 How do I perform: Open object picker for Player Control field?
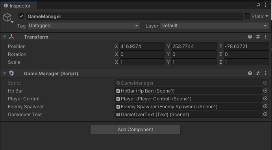click(265, 98)
